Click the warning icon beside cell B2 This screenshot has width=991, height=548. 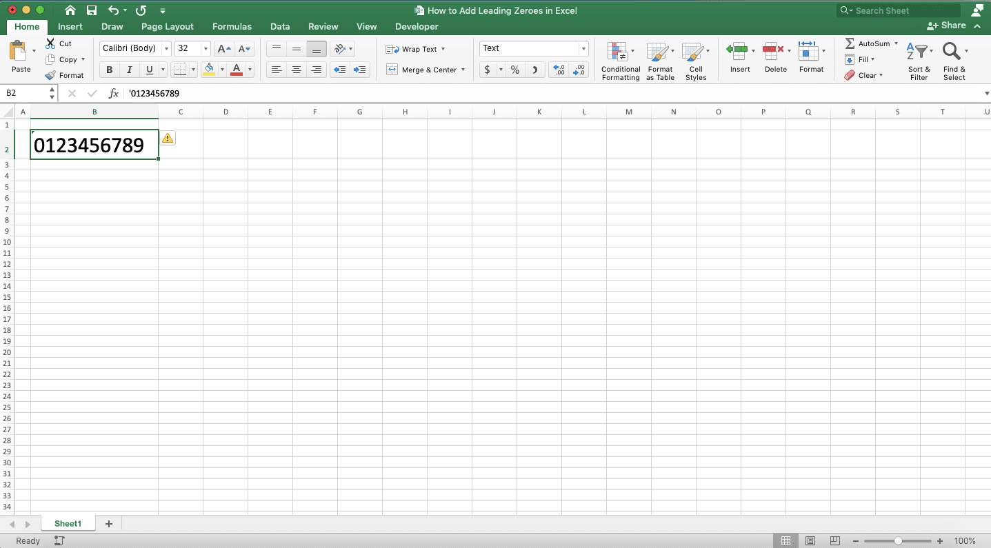168,138
